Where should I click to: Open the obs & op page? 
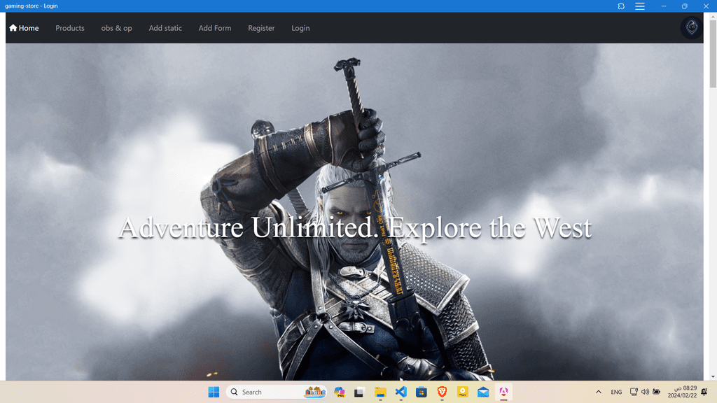tap(117, 28)
